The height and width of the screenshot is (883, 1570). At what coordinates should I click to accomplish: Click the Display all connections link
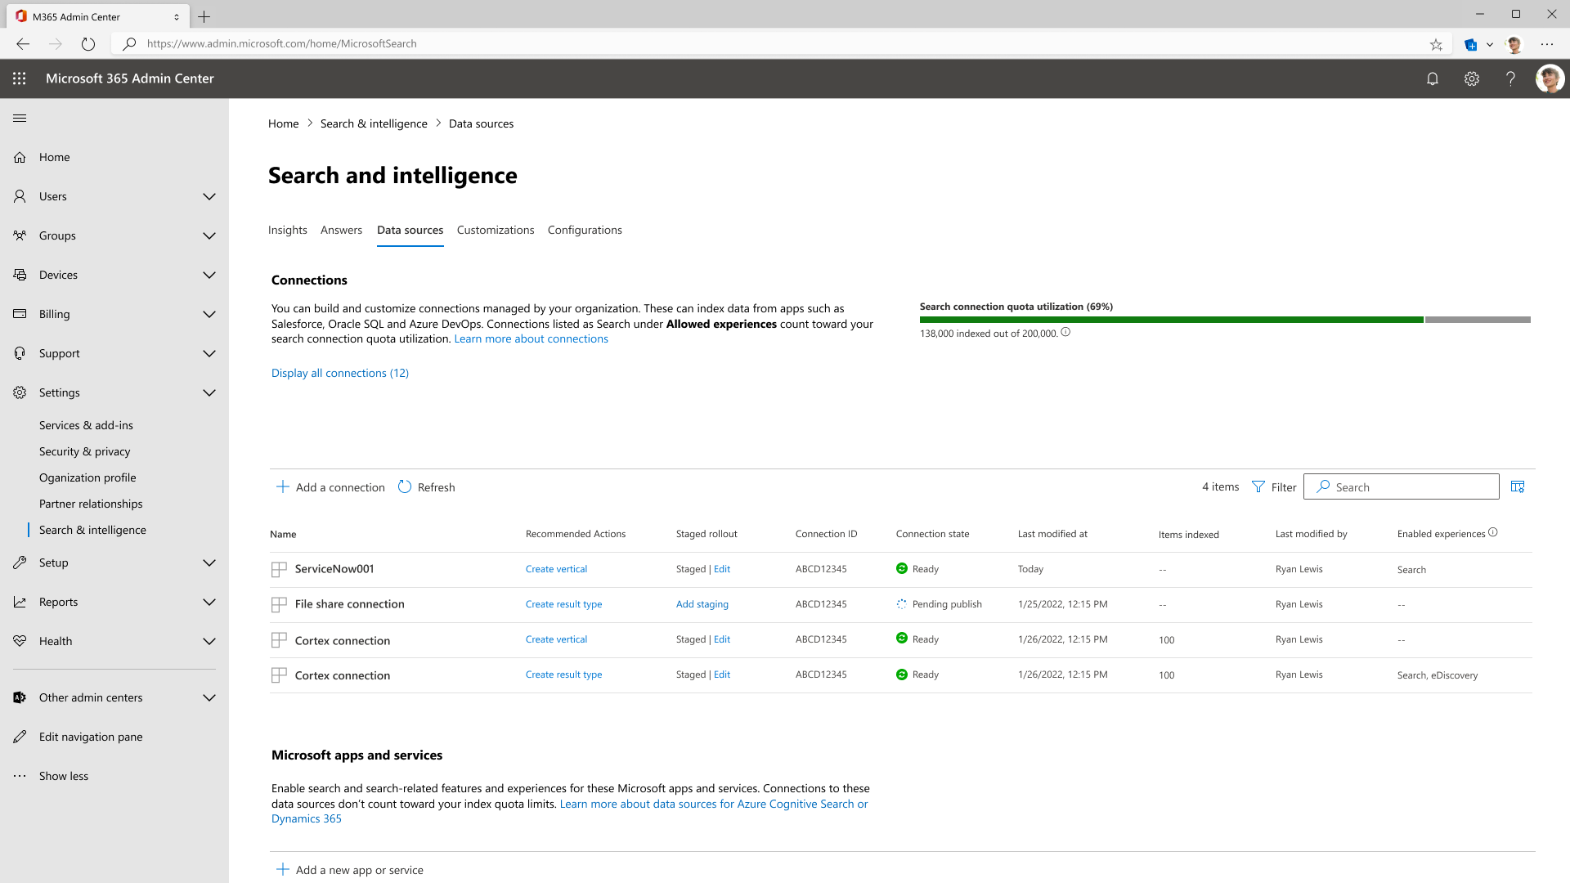click(x=339, y=373)
